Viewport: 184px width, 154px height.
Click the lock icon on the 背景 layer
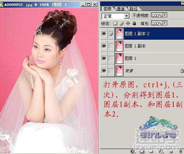(x=182, y=71)
